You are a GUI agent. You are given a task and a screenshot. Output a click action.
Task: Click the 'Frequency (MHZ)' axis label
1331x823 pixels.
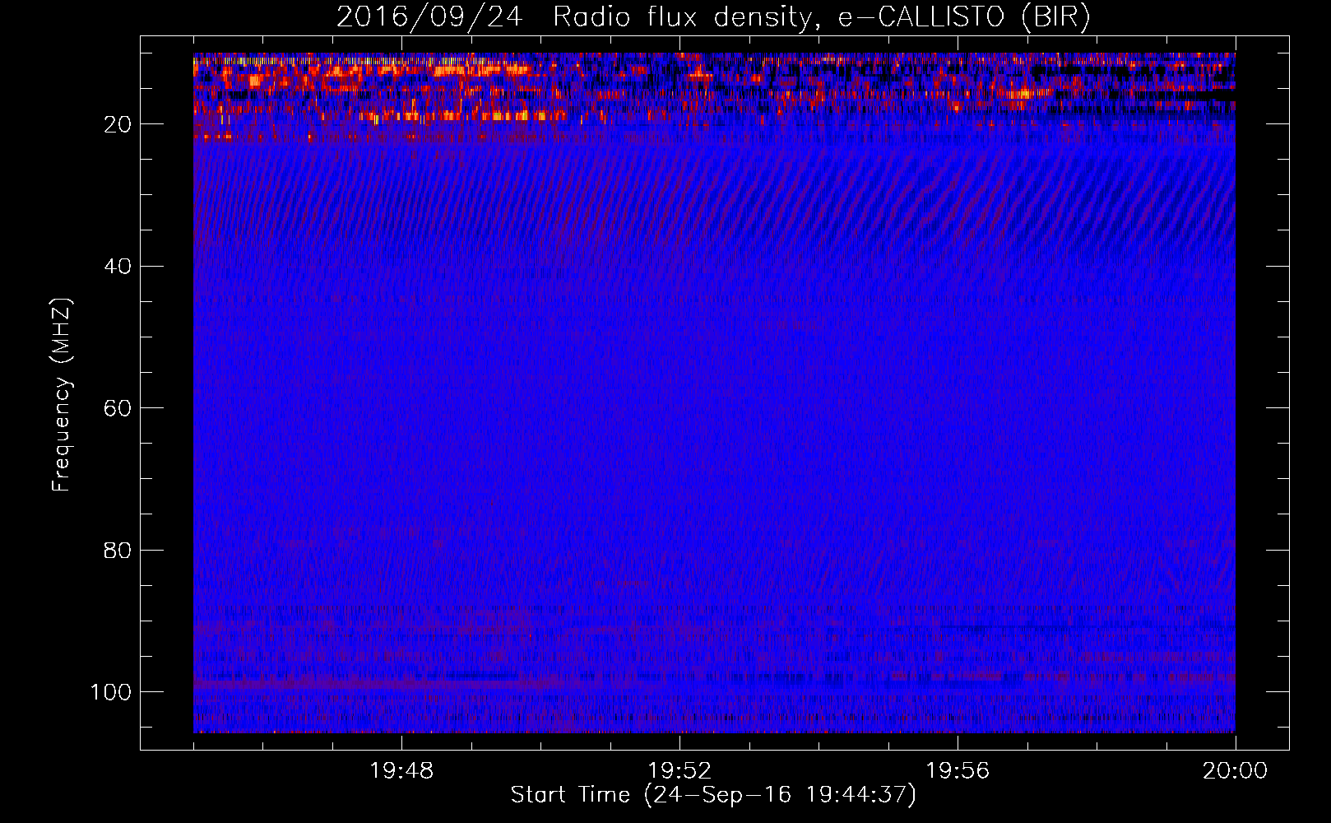point(63,394)
